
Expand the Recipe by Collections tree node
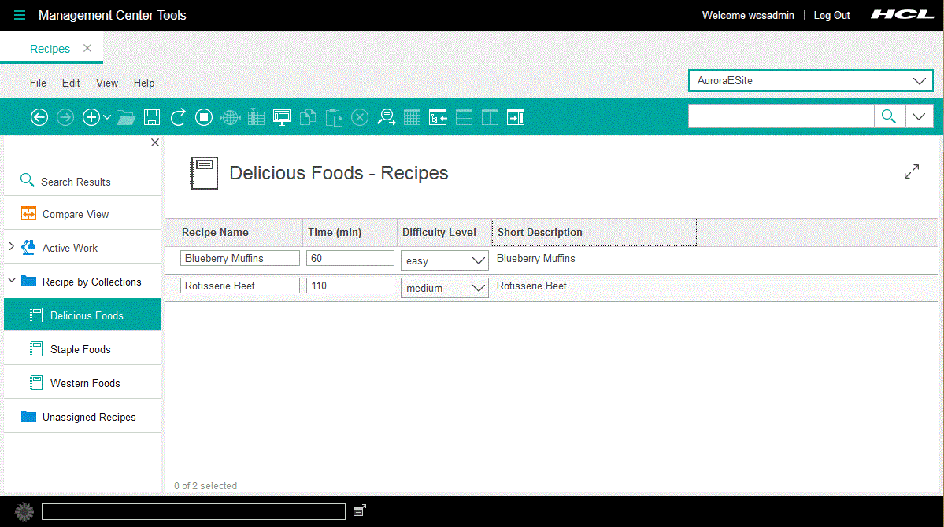coord(11,281)
